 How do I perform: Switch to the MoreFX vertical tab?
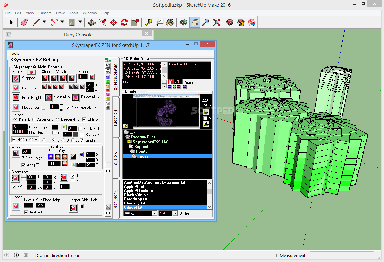[x=116, y=158]
